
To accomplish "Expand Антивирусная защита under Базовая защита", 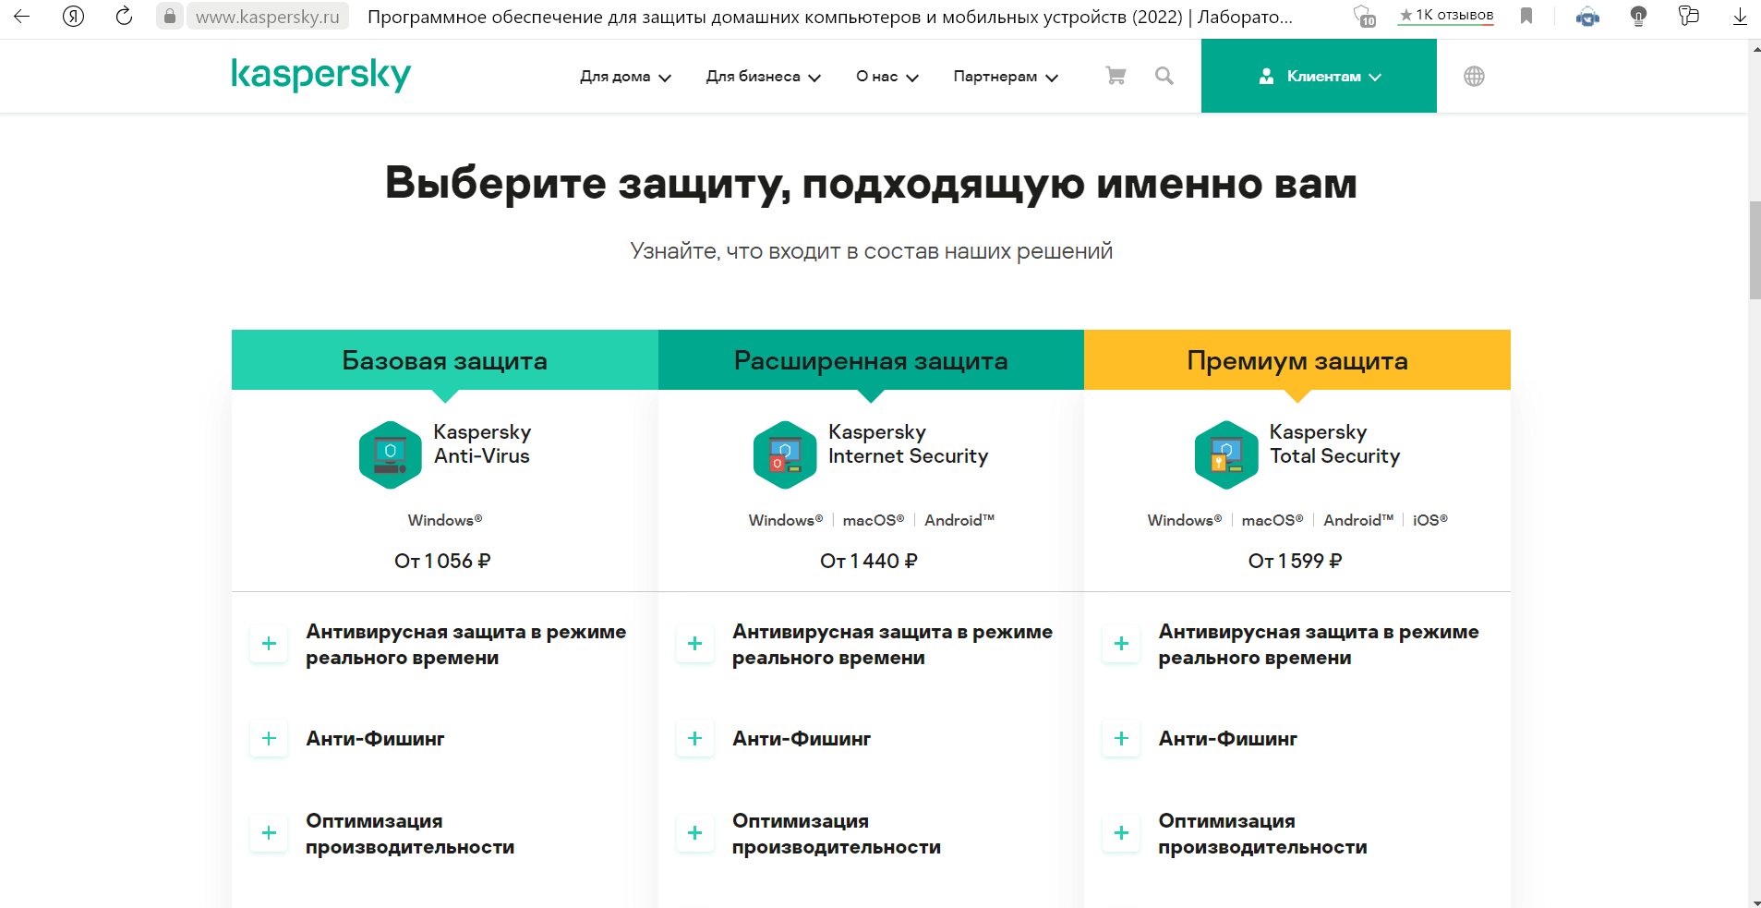I will pos(269,644).
